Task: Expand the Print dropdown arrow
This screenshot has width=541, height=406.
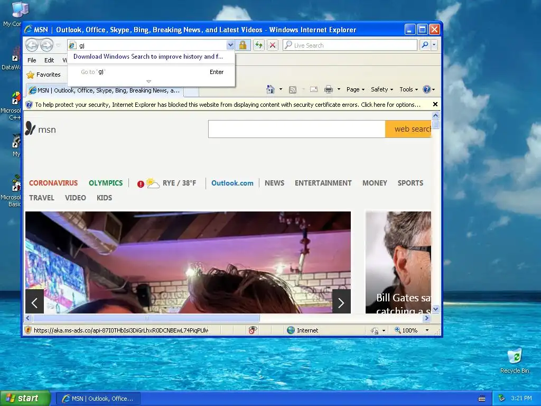Action: (x=339, y=89)
